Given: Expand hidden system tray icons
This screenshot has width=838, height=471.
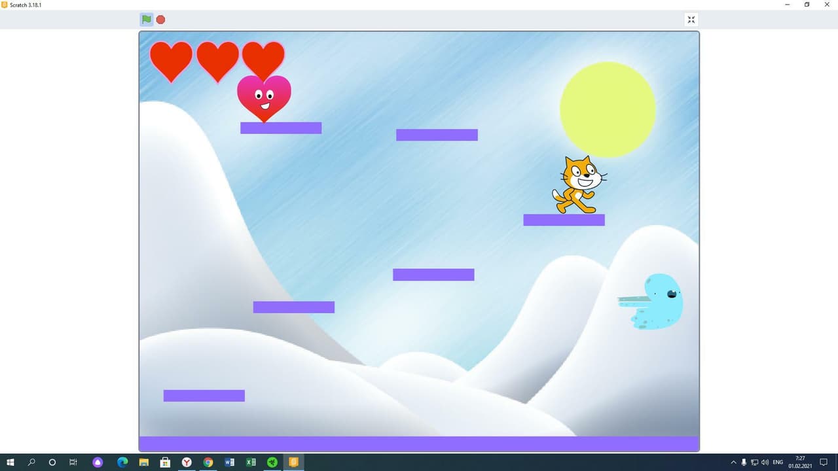Looking at the screenshot, I should click(733, 462).
